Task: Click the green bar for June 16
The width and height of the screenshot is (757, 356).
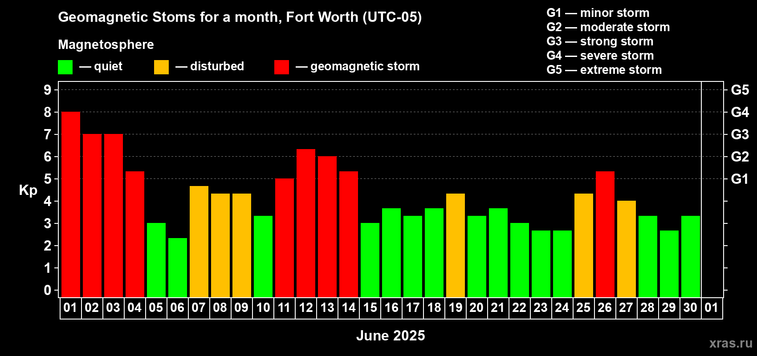Action: click(x=391, y=253)
